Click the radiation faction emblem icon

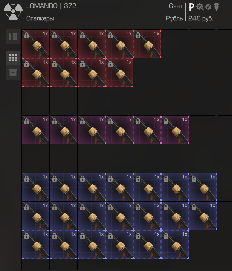point(13,12)
